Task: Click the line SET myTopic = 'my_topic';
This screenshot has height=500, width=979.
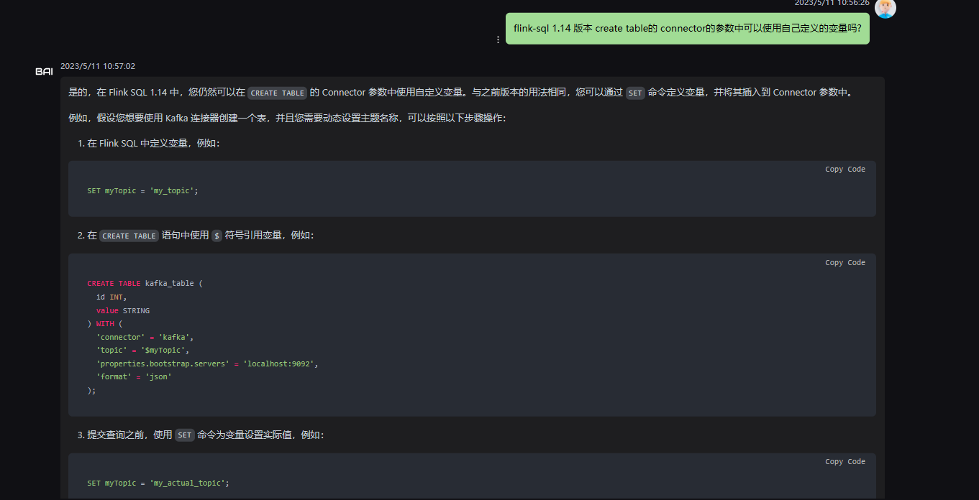Action: pyautogui.click(x=142, y=191)
